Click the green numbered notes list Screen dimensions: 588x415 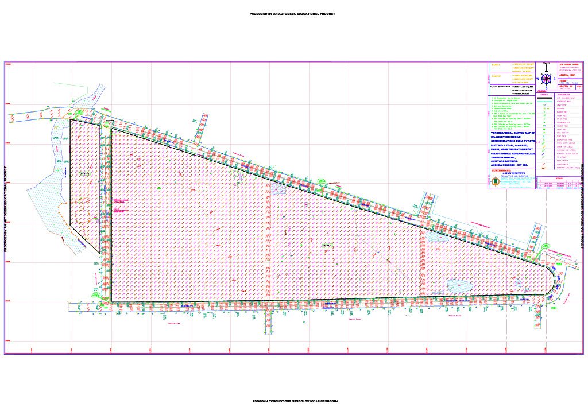tap(510, 112)
